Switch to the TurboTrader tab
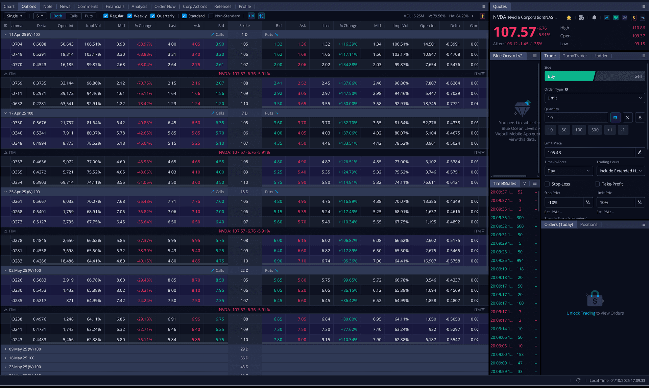 pyautogui.click(x=575, y=55)
